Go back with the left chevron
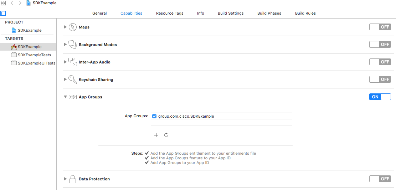 [x=12, y=3]
